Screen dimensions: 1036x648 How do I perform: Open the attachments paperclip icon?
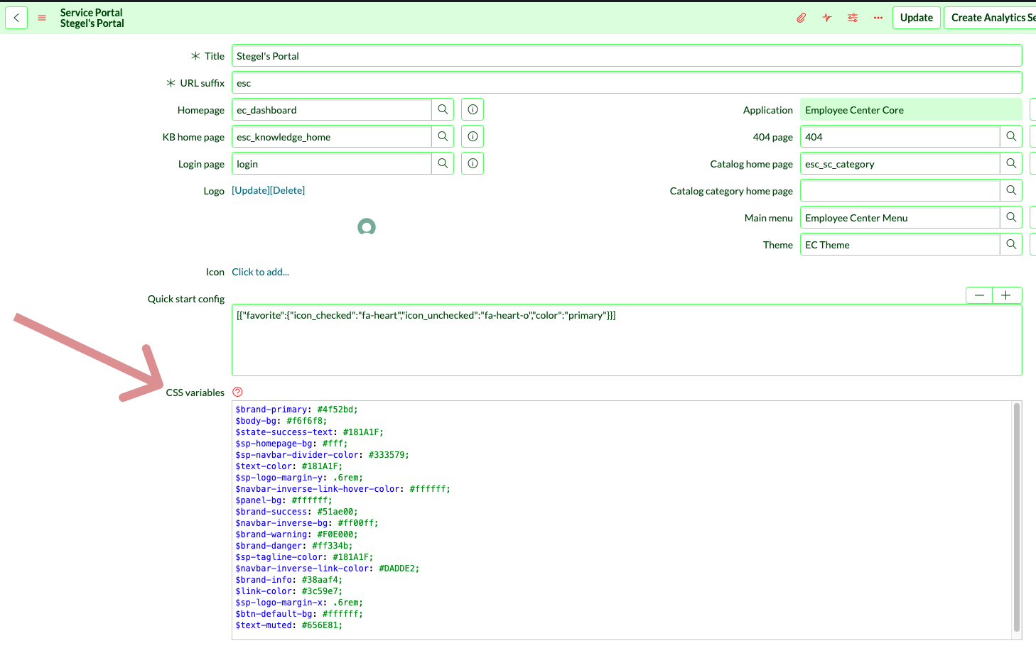801,18
